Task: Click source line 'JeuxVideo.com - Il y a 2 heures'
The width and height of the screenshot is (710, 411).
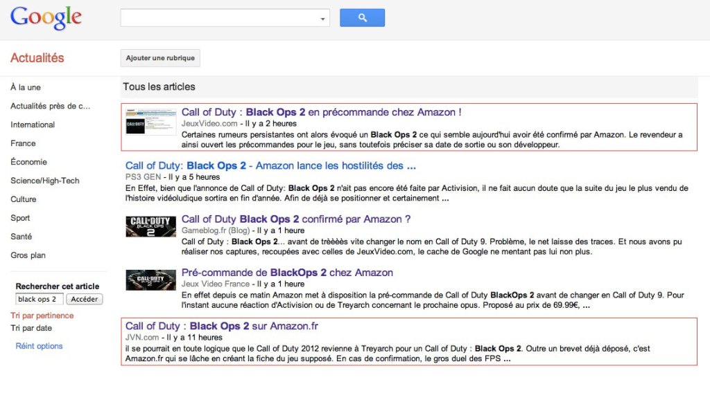Action: click(239, 123)
